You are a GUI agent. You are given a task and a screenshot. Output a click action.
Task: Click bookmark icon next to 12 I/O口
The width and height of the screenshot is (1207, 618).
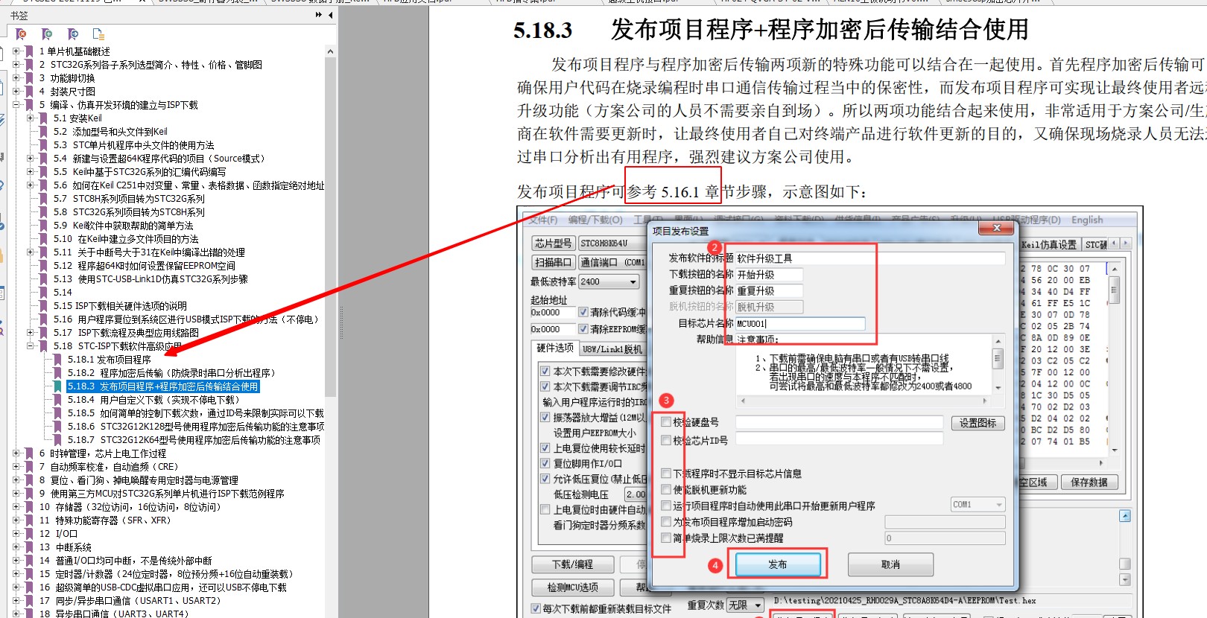29,534
